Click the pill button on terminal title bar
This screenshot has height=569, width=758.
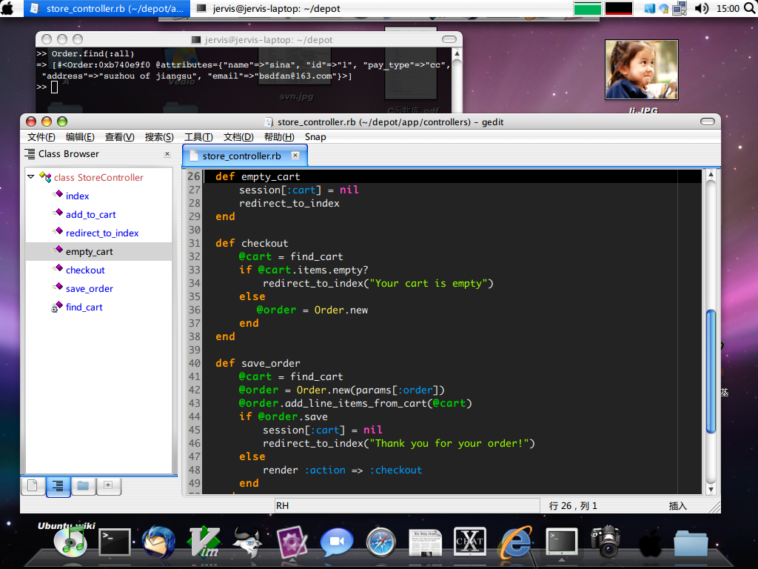[x=449, y=39]
